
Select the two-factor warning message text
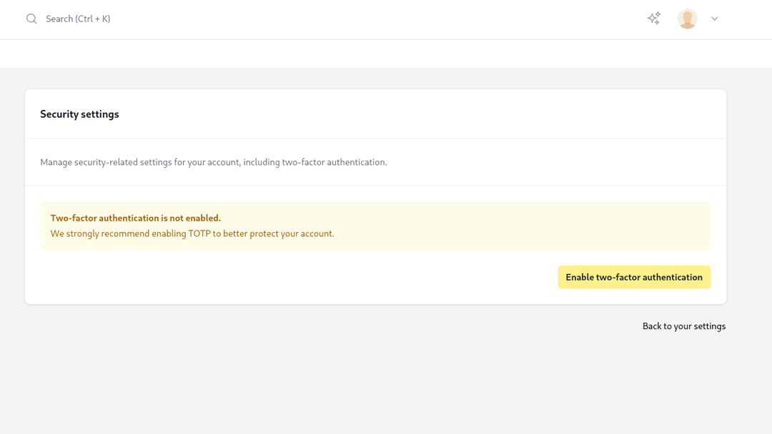tap(135, 218)
